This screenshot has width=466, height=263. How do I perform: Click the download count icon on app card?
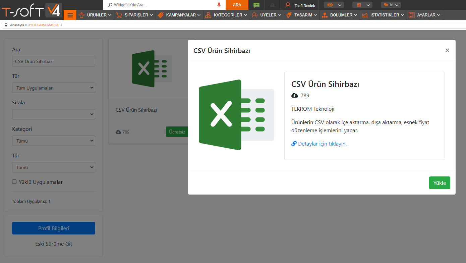[x=118, y=132]
